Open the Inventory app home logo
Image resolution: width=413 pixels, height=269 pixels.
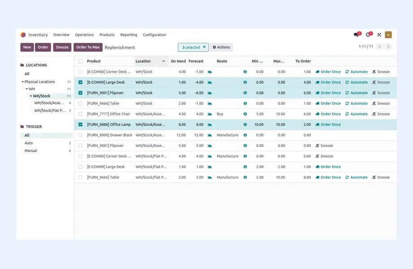coord(23,35)
